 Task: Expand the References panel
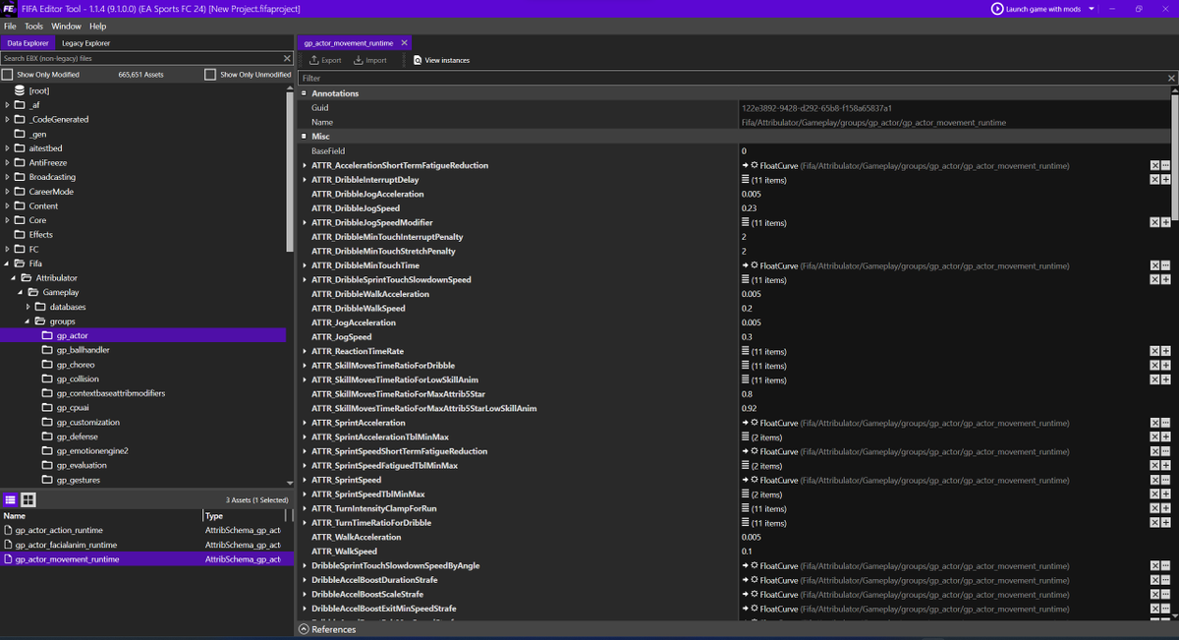pyautogui.click(x=305, y=629)
